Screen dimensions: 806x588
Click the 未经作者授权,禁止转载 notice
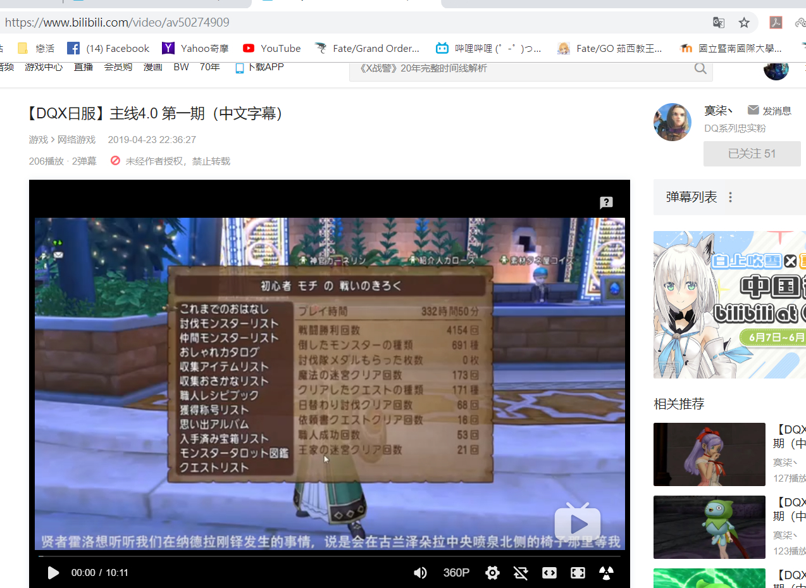[170, 161]
